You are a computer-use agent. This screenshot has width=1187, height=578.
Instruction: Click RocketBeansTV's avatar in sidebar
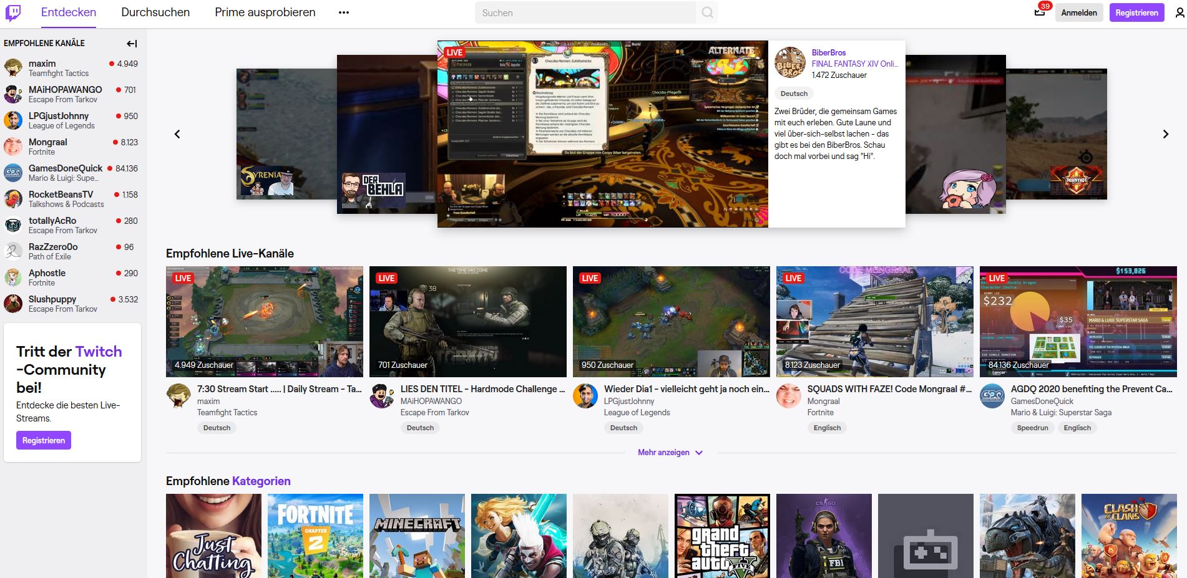pos(13,199)
